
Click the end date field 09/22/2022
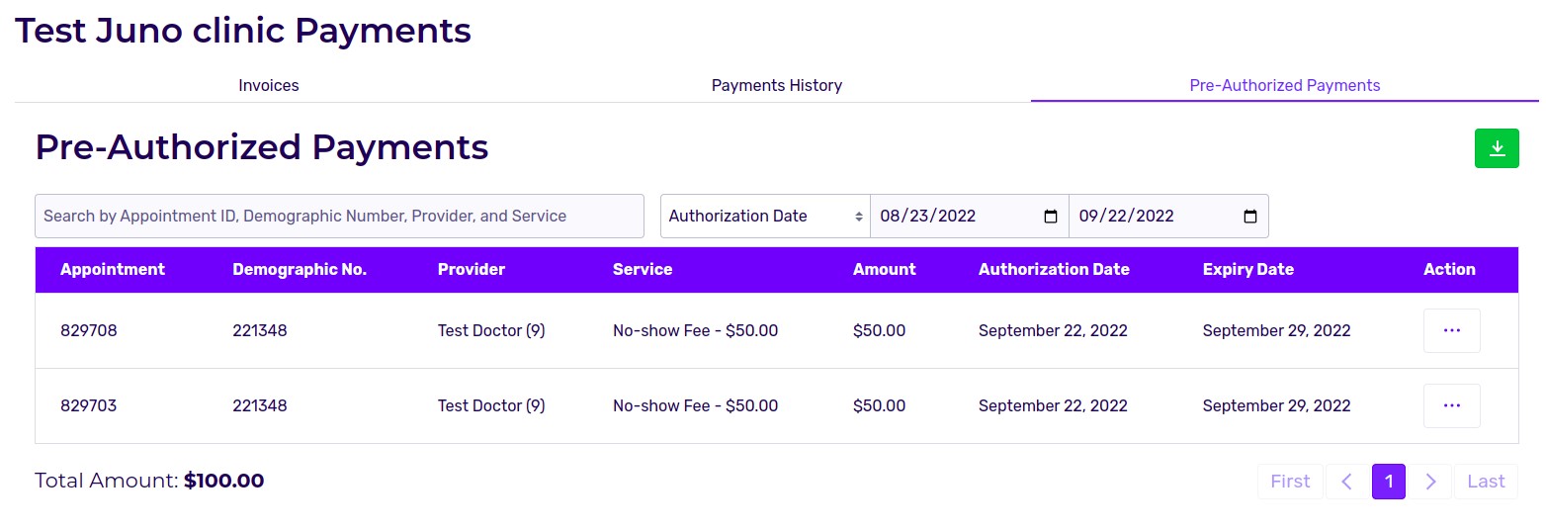1147,217
